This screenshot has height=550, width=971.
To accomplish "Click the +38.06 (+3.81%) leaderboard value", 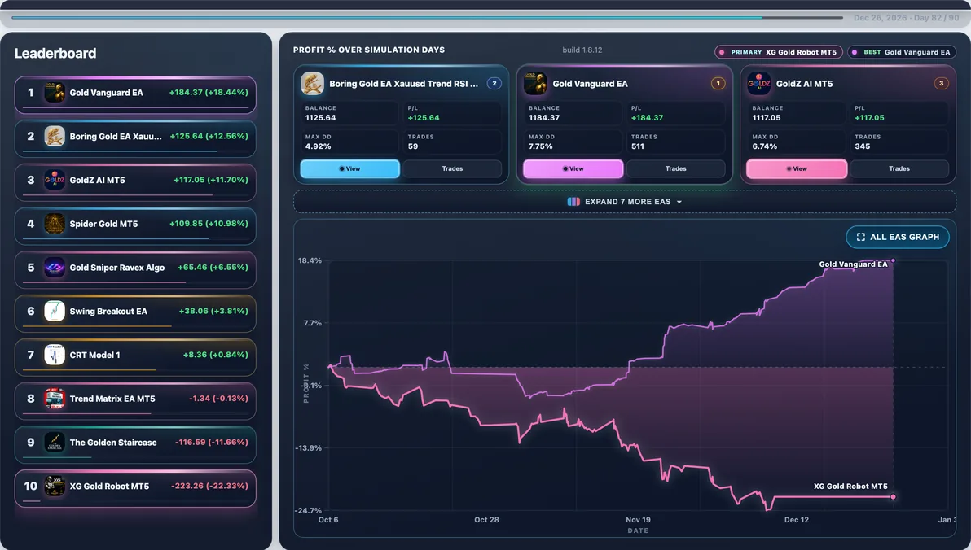I will (x=213, y=311).
